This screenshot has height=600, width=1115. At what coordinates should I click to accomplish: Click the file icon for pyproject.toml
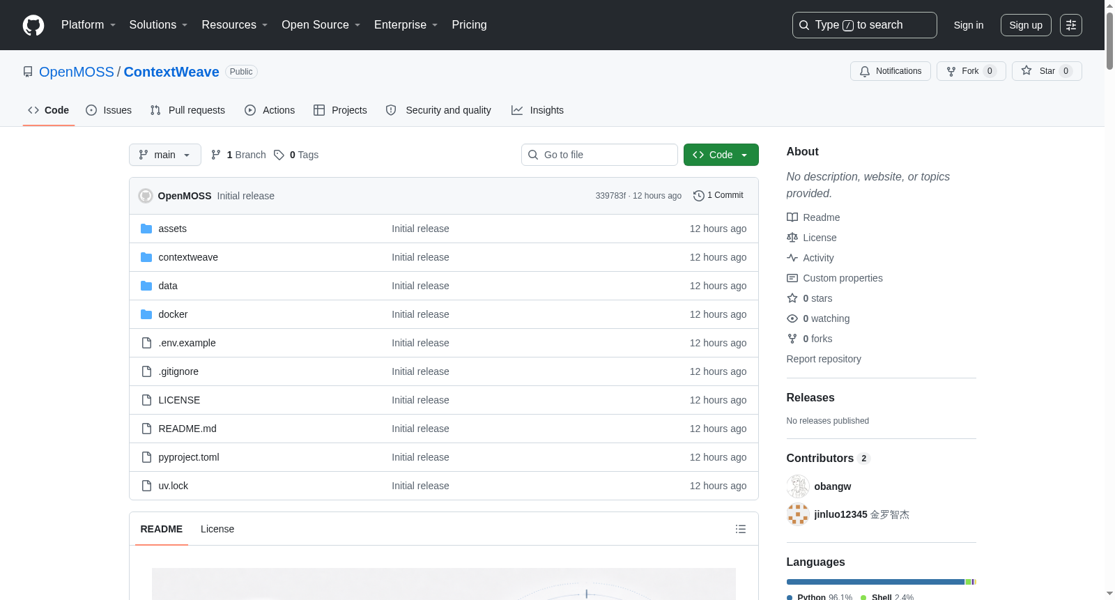click(146, 457)
